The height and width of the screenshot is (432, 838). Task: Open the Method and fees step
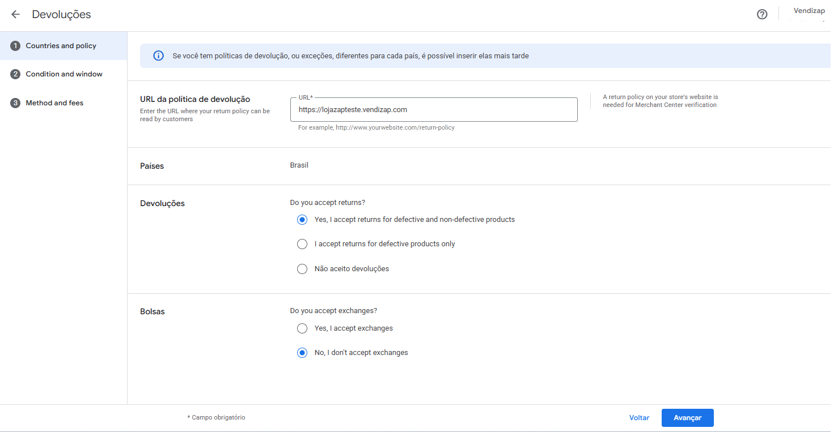(x=54, y=103)
